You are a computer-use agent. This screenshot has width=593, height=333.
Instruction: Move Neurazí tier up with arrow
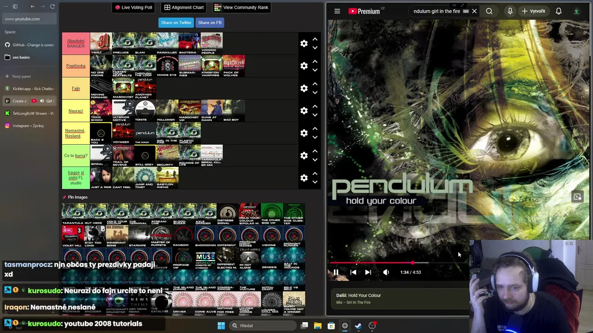pyautogui.click(x=315, y=106)
